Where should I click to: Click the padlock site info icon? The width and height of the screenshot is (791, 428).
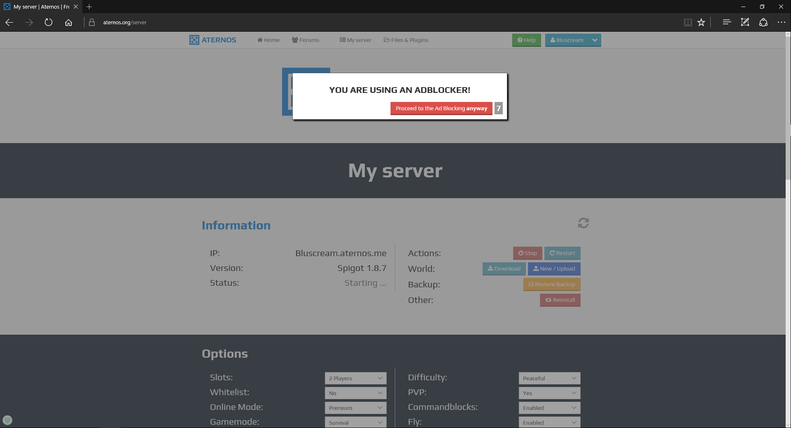(x=92, y=23)
